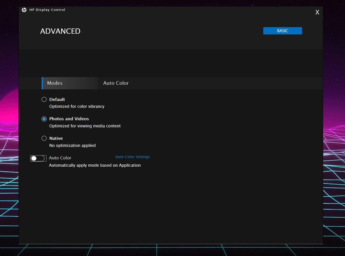The image size is (345, 256).
Task: Click the Automatically apply mode description text
Action: pos(95,165)
